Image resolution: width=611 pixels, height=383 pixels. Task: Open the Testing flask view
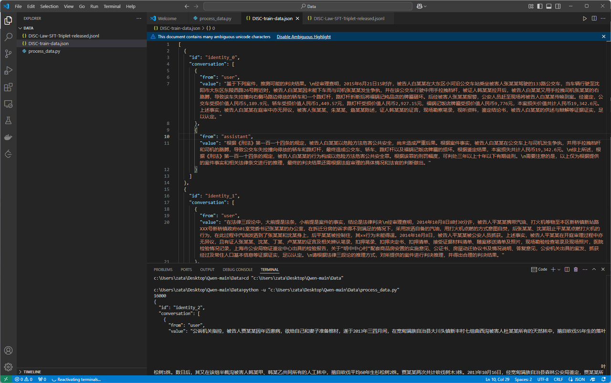(x=8, y=121)
